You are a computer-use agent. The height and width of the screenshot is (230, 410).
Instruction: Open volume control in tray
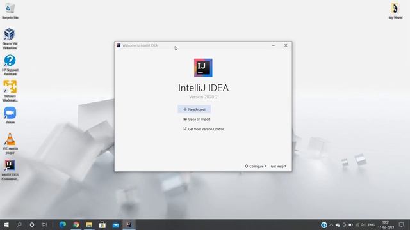pyautogui.click(x=363, y=225)
